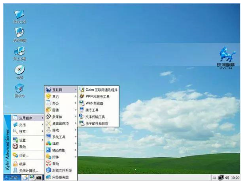Viewport: 244px width, 184px height.
Task: Open 网络服务器 in the applications menu
Action: click(61, 177)
